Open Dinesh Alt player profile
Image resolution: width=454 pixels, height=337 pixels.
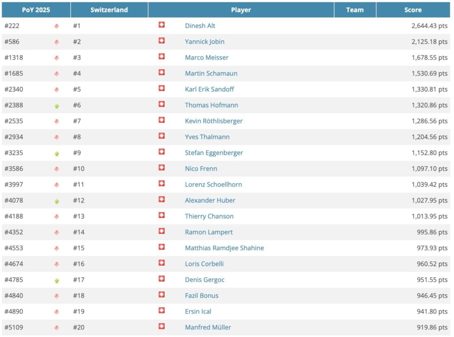[200, 26]
